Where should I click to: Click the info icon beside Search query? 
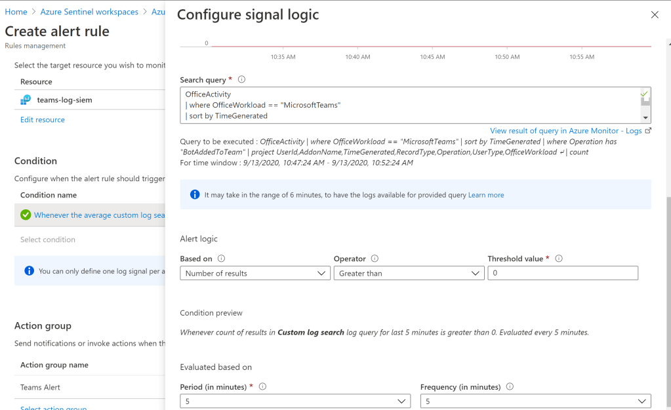coord(241,80)
